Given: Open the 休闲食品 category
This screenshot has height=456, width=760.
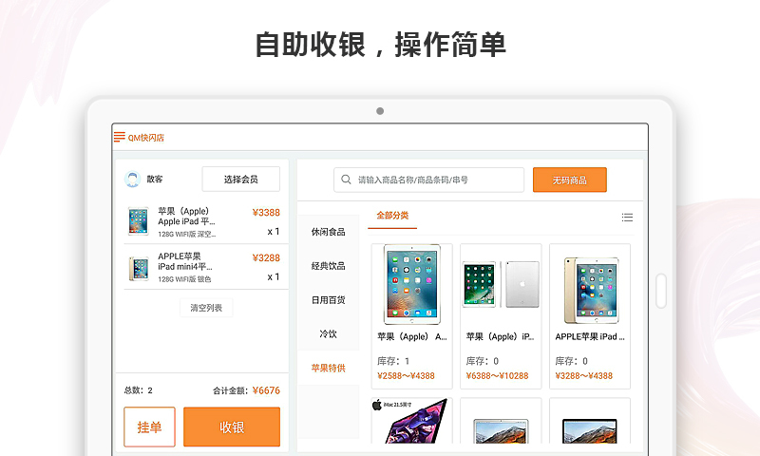Looking at the screenshot, I should [x=328, y=232].
